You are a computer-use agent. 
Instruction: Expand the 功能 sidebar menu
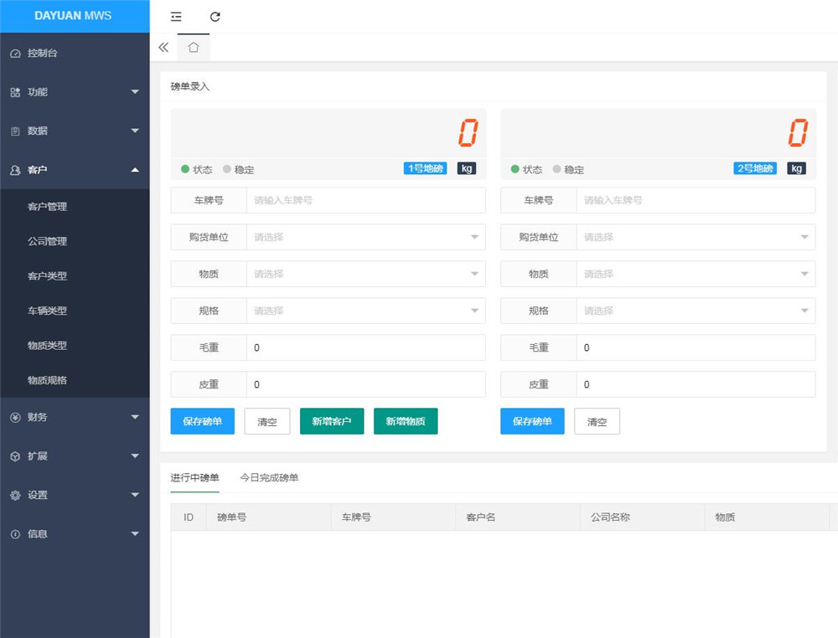[x=74, y=92]
